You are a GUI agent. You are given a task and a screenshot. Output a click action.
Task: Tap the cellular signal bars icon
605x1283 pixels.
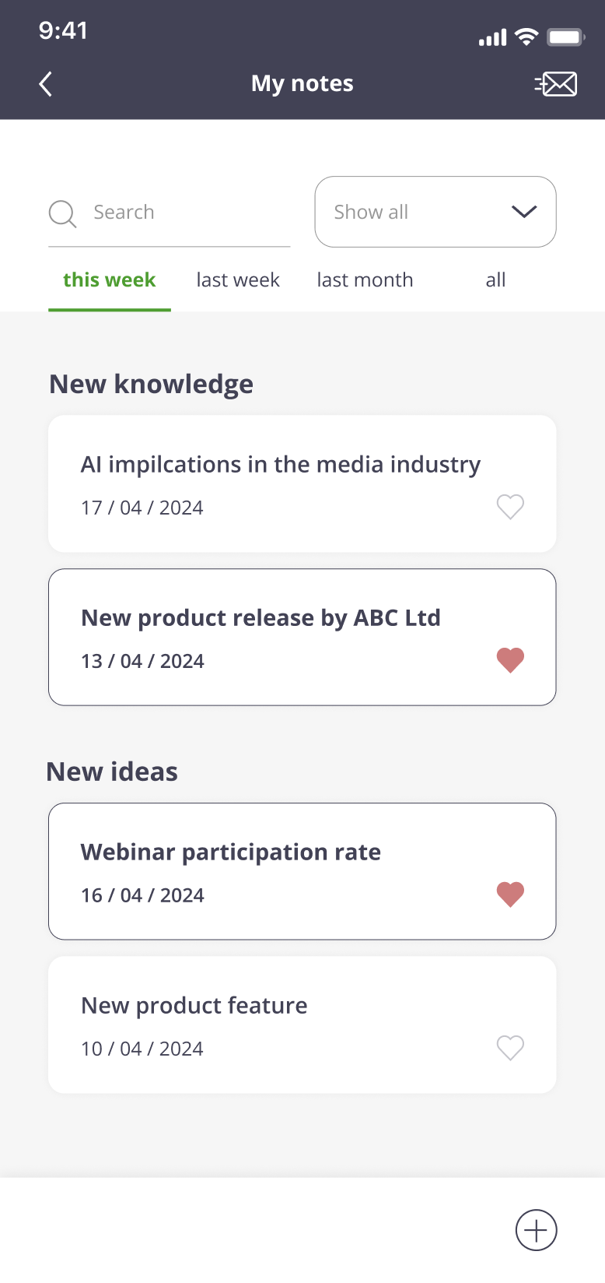click(x=492, y=37)
